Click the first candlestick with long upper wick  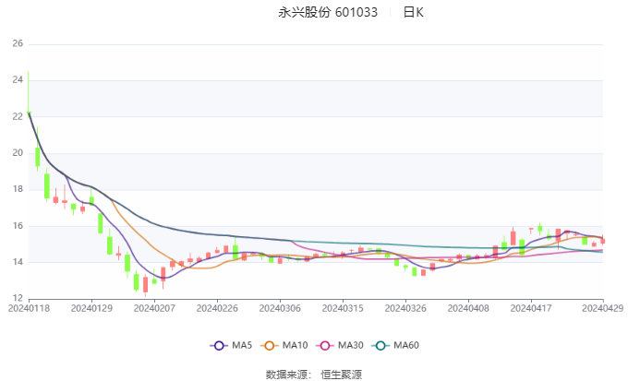(29, 93)
